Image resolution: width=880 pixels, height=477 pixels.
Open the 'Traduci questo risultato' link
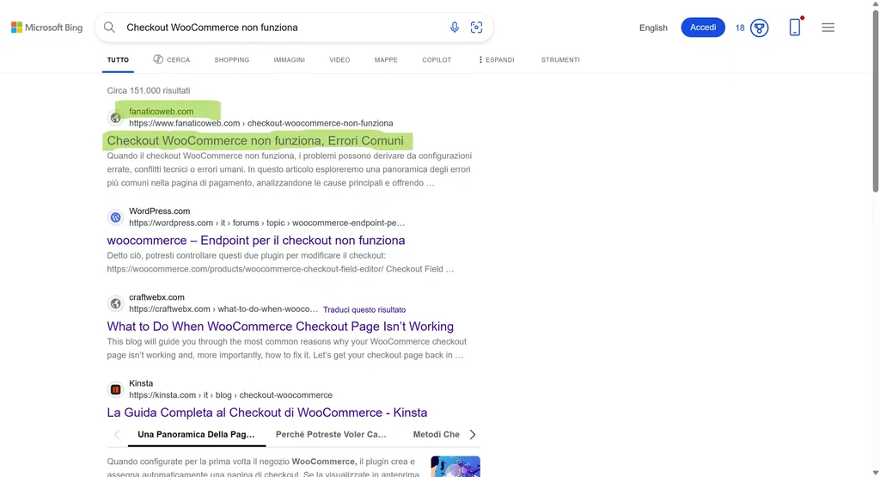(364, 309)
